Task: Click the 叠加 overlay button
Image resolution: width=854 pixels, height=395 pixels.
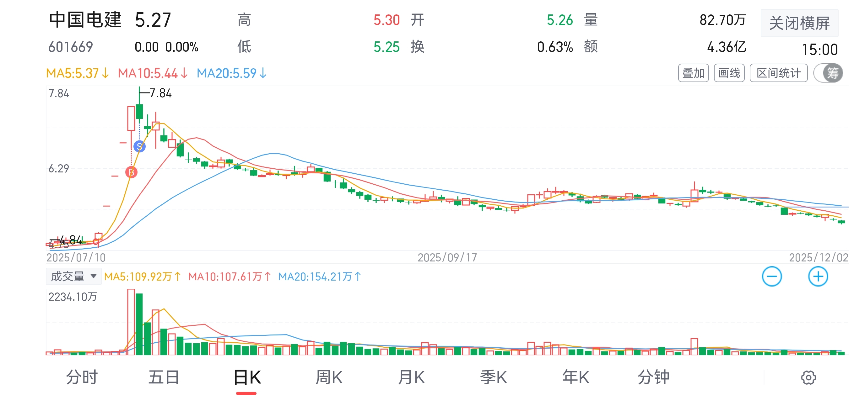Action: [x=693, y=73]
